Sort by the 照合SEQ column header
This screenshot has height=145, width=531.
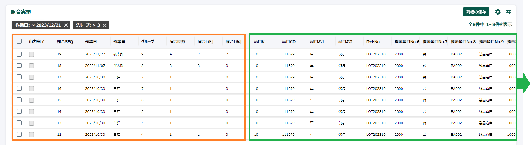click(x=65, y=42)
